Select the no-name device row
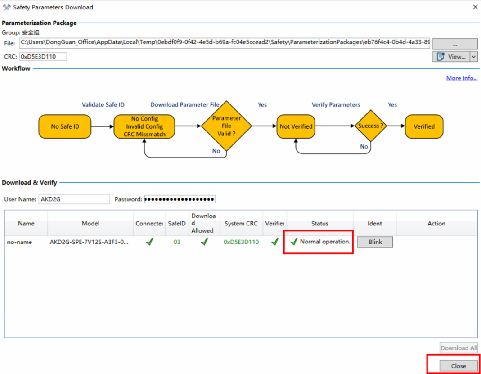This screenshot has width=481, height=374. (241, 242)
